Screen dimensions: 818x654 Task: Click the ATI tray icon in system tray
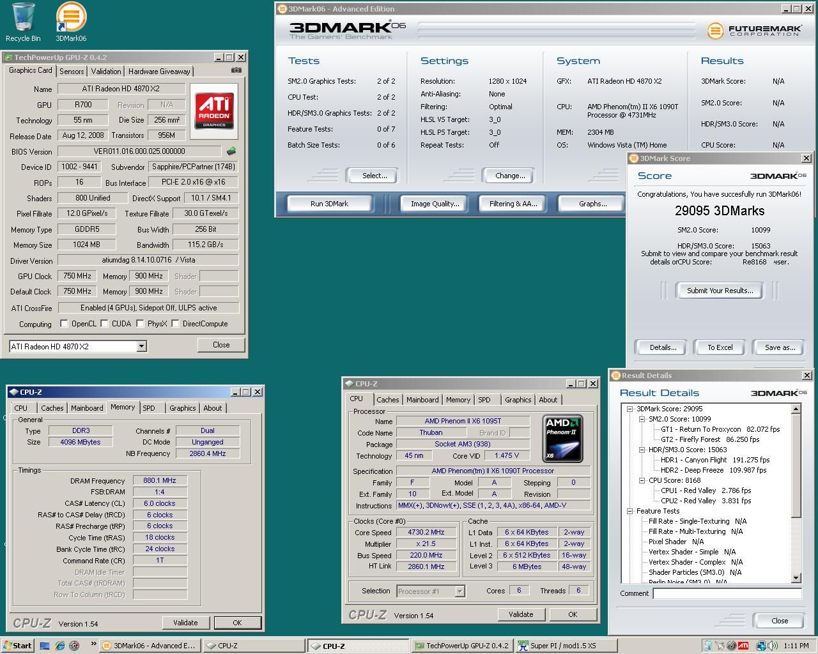pos(743,646)
